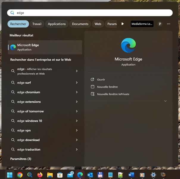This screenshot has width=180, height=179.
Task: Open File Explorer in the taskbar
Action: (x=50, y=175)
